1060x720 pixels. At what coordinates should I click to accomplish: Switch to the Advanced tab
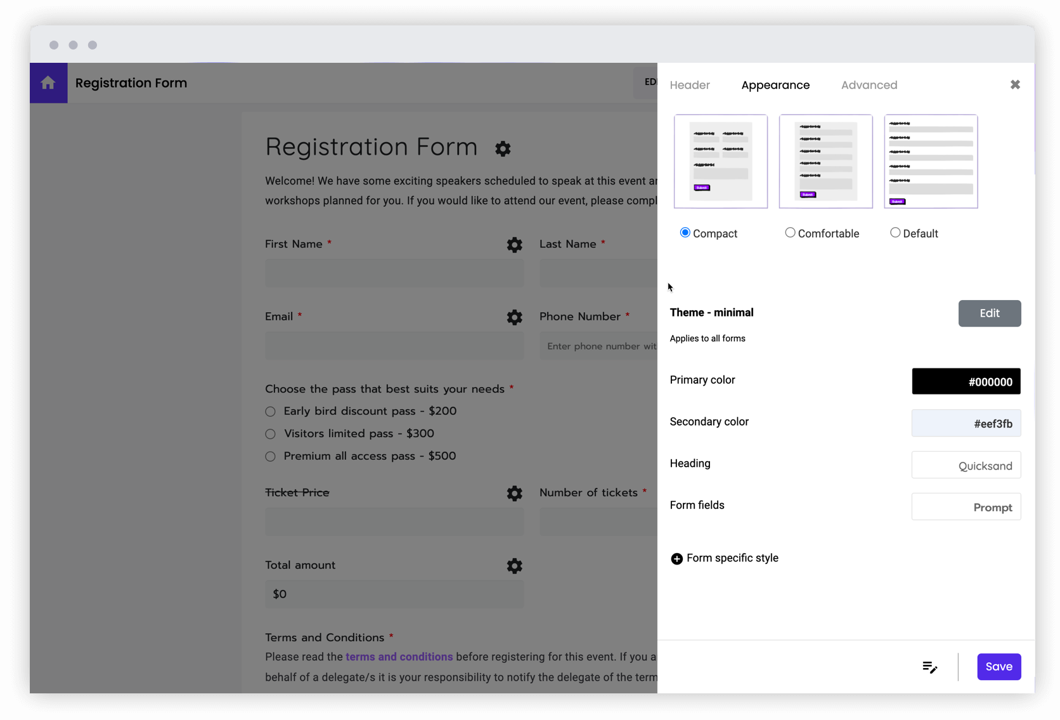(869, 85)
